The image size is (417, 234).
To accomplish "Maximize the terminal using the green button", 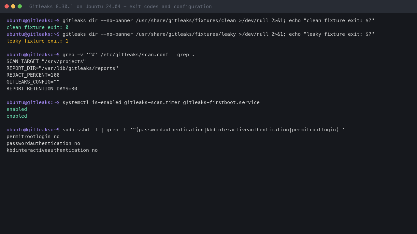I will (20, 6).
